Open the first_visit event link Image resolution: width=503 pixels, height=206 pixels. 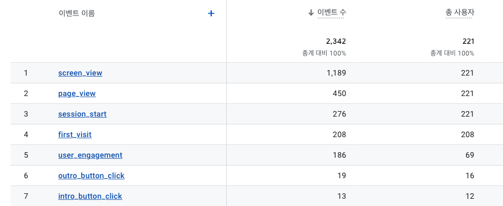[x=75, y=135]
